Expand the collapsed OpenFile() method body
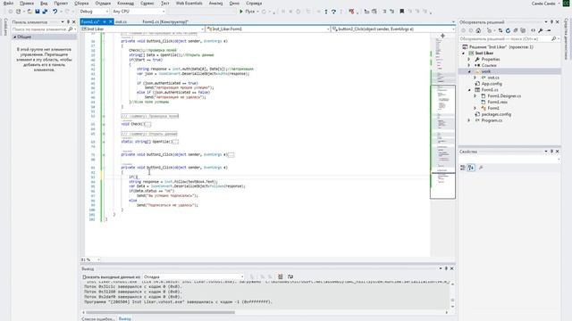 (175, 142)
